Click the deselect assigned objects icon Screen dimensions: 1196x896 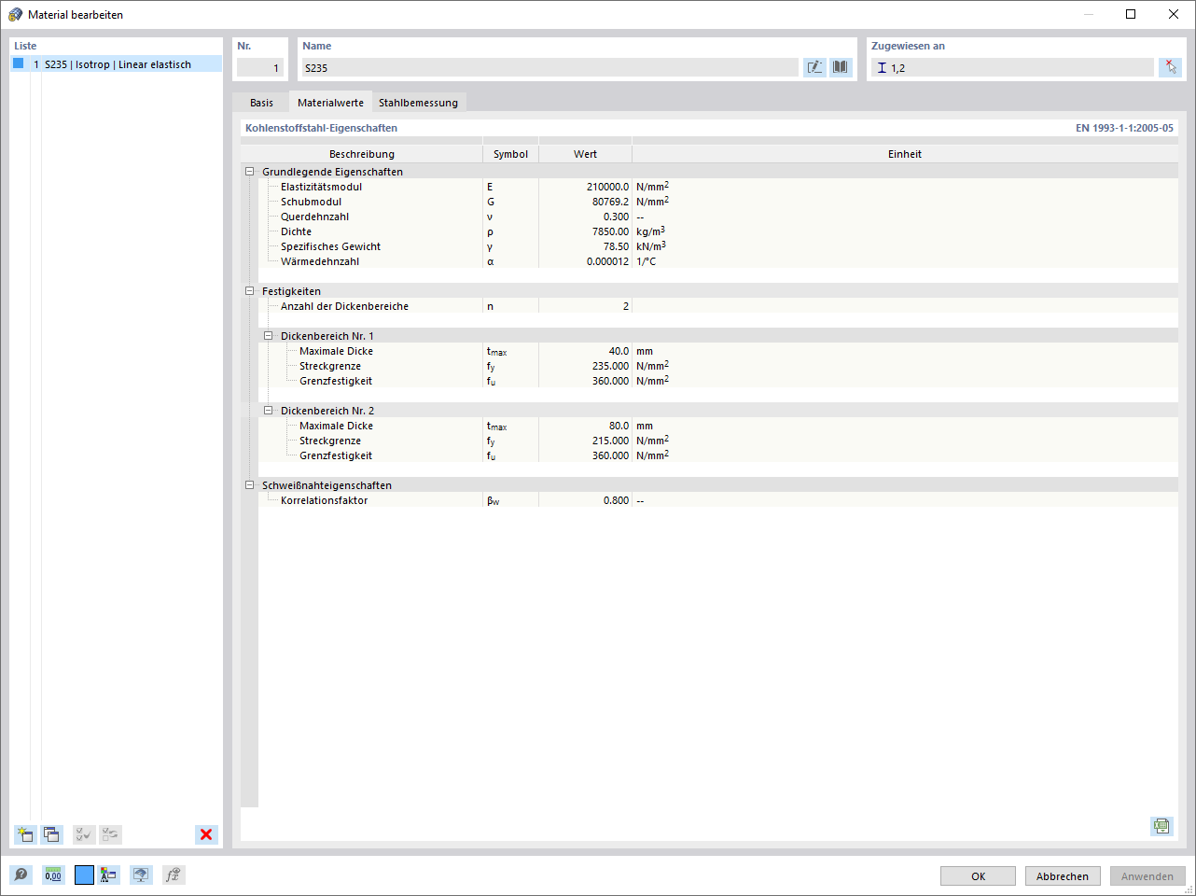tap(1170, 67)
